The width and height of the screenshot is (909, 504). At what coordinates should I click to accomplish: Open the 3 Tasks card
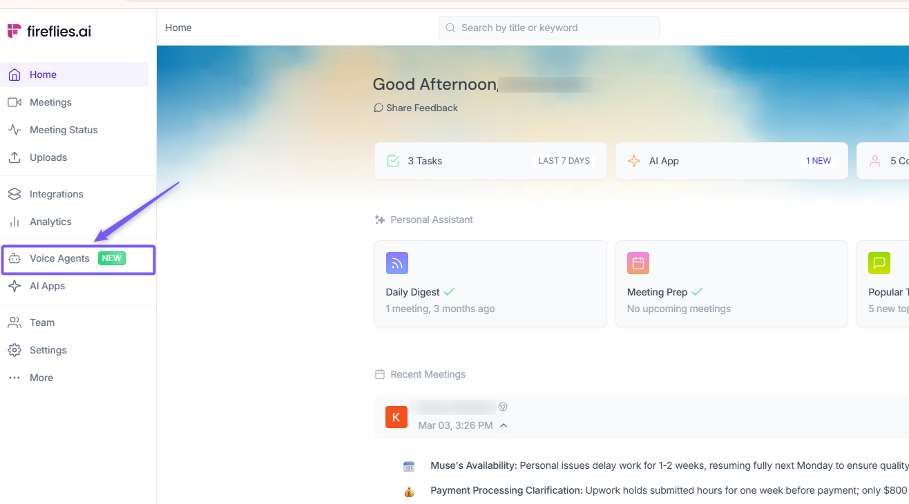490,161
